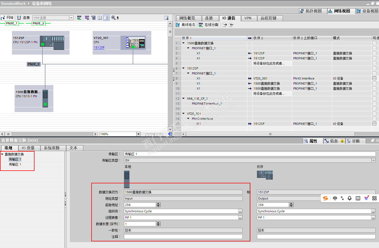Click the PN/IE_2 subnet label
The image size is (379, 248).
[x=38, y=23]
